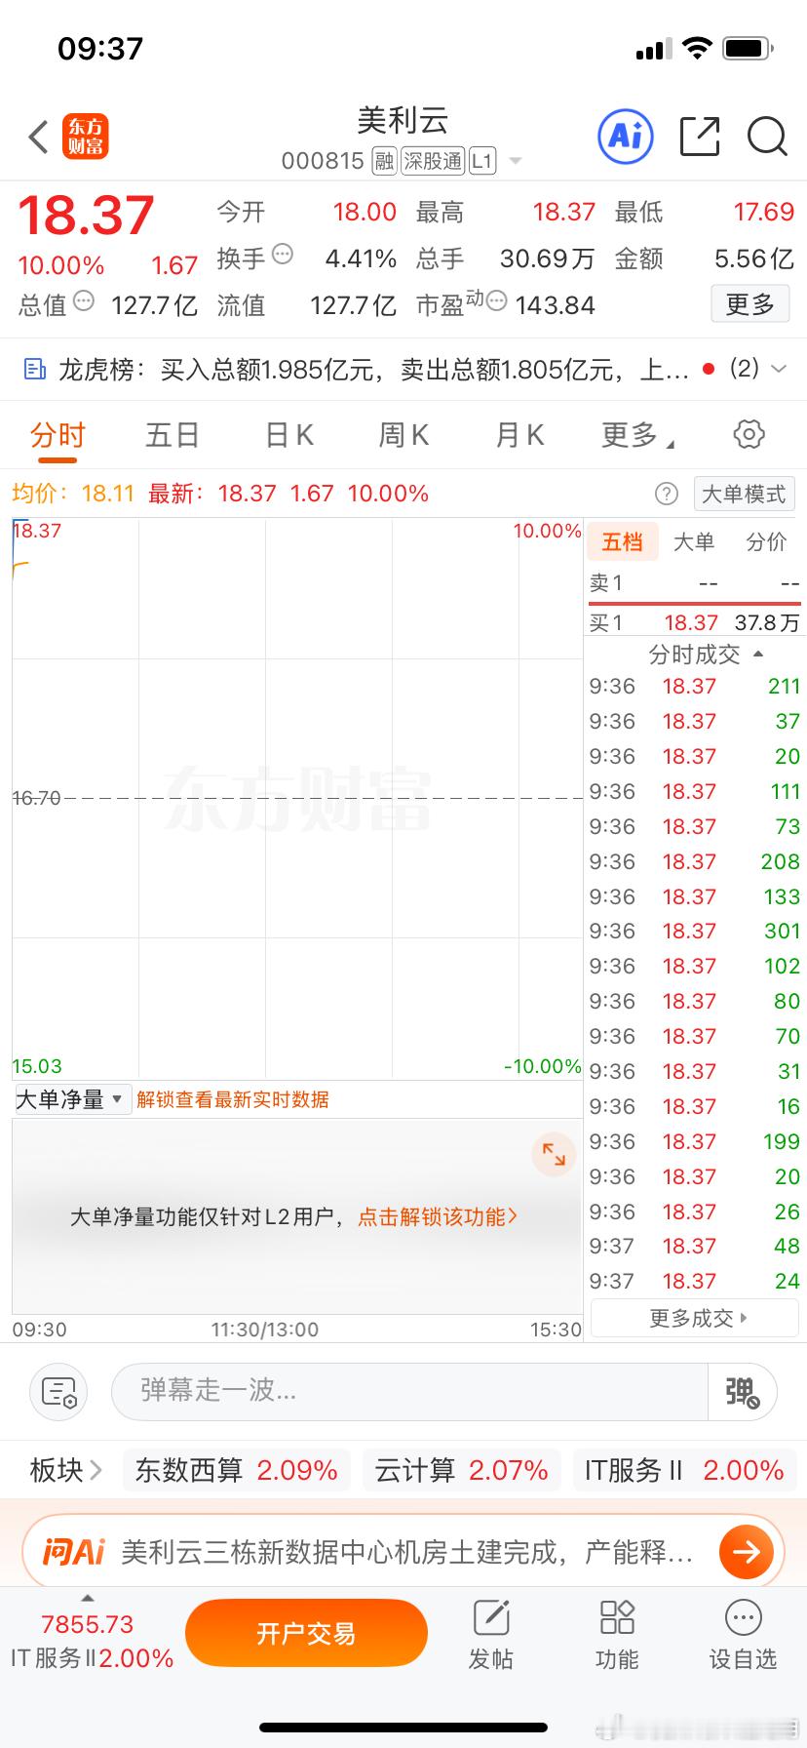The width and height of the screenshot is (807, 1748).
Task: Open chart settings gear icon
Action: (x=749, y=434)
